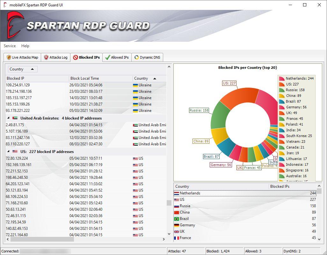The height and width of the screenshot is (255, 327).
Task: Sort by Block Local Time column header
Action: coord(100,78)
